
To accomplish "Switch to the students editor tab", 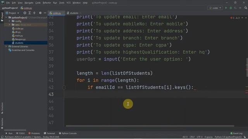I will pos(74,13).
